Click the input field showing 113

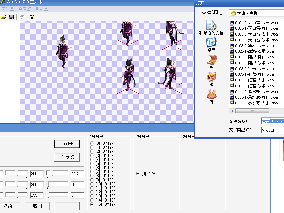[x=77, y=174]
